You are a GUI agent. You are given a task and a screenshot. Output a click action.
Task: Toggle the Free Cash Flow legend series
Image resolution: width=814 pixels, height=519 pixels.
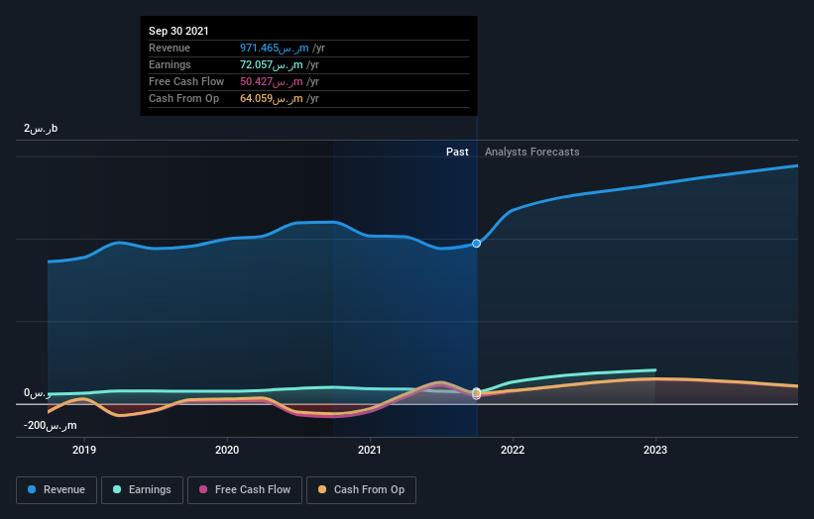[x=245, y=490]
